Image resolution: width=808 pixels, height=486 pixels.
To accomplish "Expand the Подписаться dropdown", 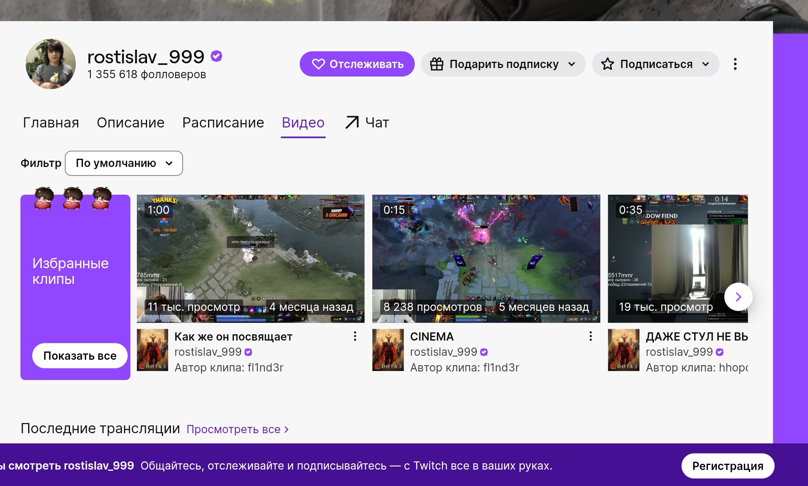I will pos(655,64).
